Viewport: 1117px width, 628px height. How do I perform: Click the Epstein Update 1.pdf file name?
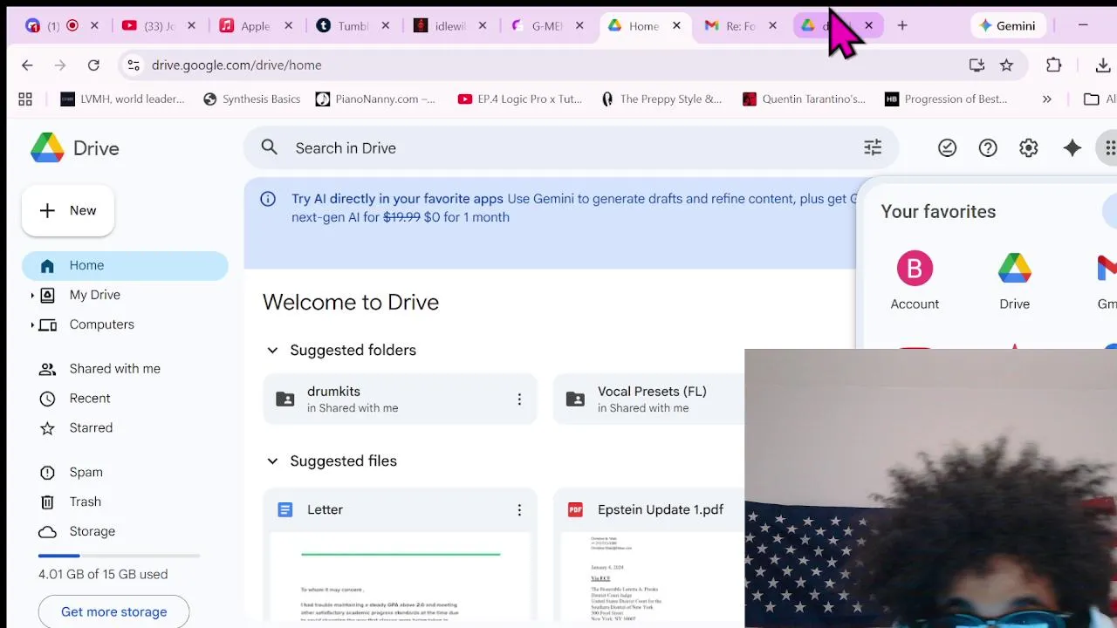(661, 510)
